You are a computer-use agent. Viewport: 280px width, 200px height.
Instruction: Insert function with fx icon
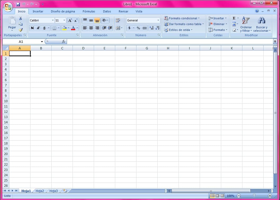pyautogui.click(x=63, y=41)
